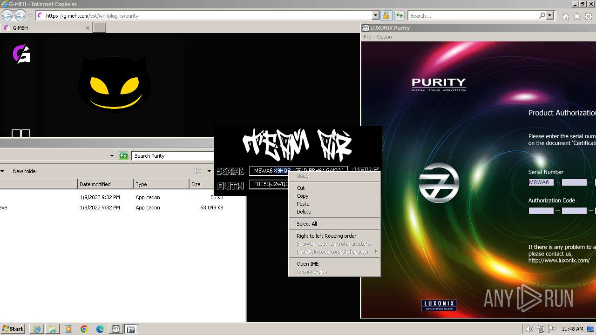Open the Favorites star icon
Screen dimensions: 596x335
pyautogui.click(x=577, y=16)
